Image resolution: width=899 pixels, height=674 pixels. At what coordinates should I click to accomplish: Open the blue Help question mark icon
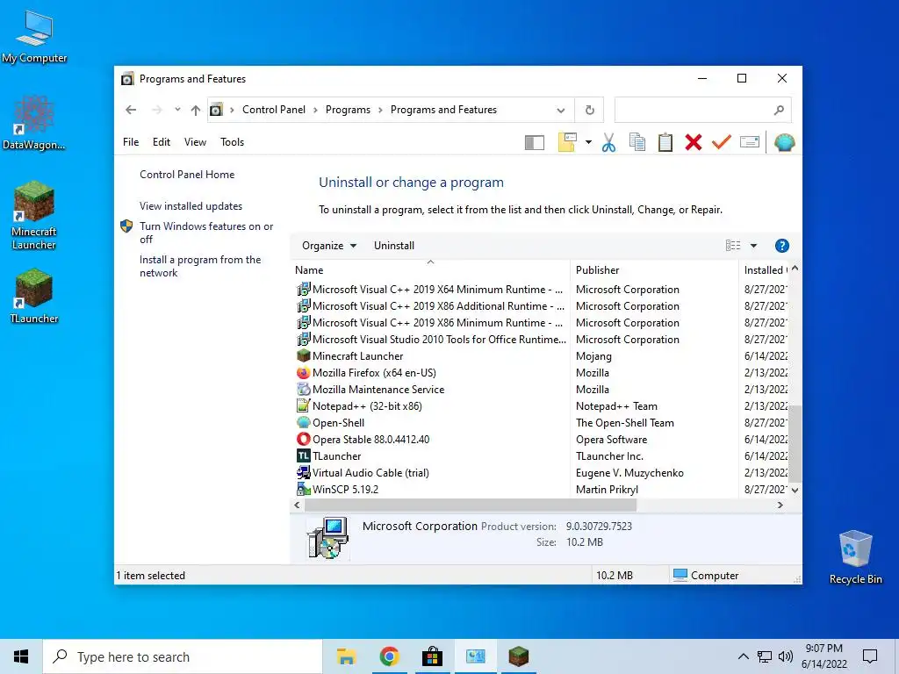click(781, 246)
